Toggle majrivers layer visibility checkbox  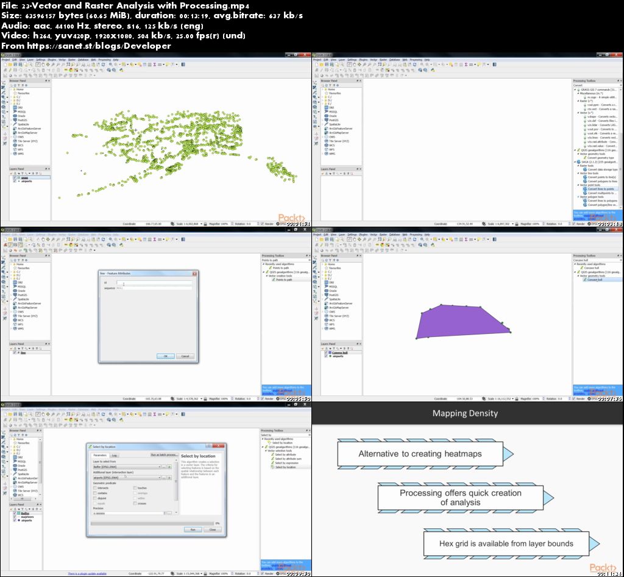click(15, 517)
